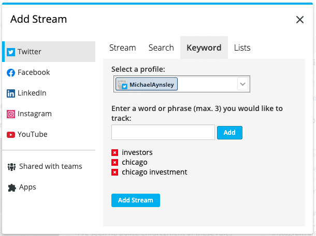This screenshot has width=316, height=236.
Task: Click the Apps puzzle piece icon
Action: coord(12,187)
